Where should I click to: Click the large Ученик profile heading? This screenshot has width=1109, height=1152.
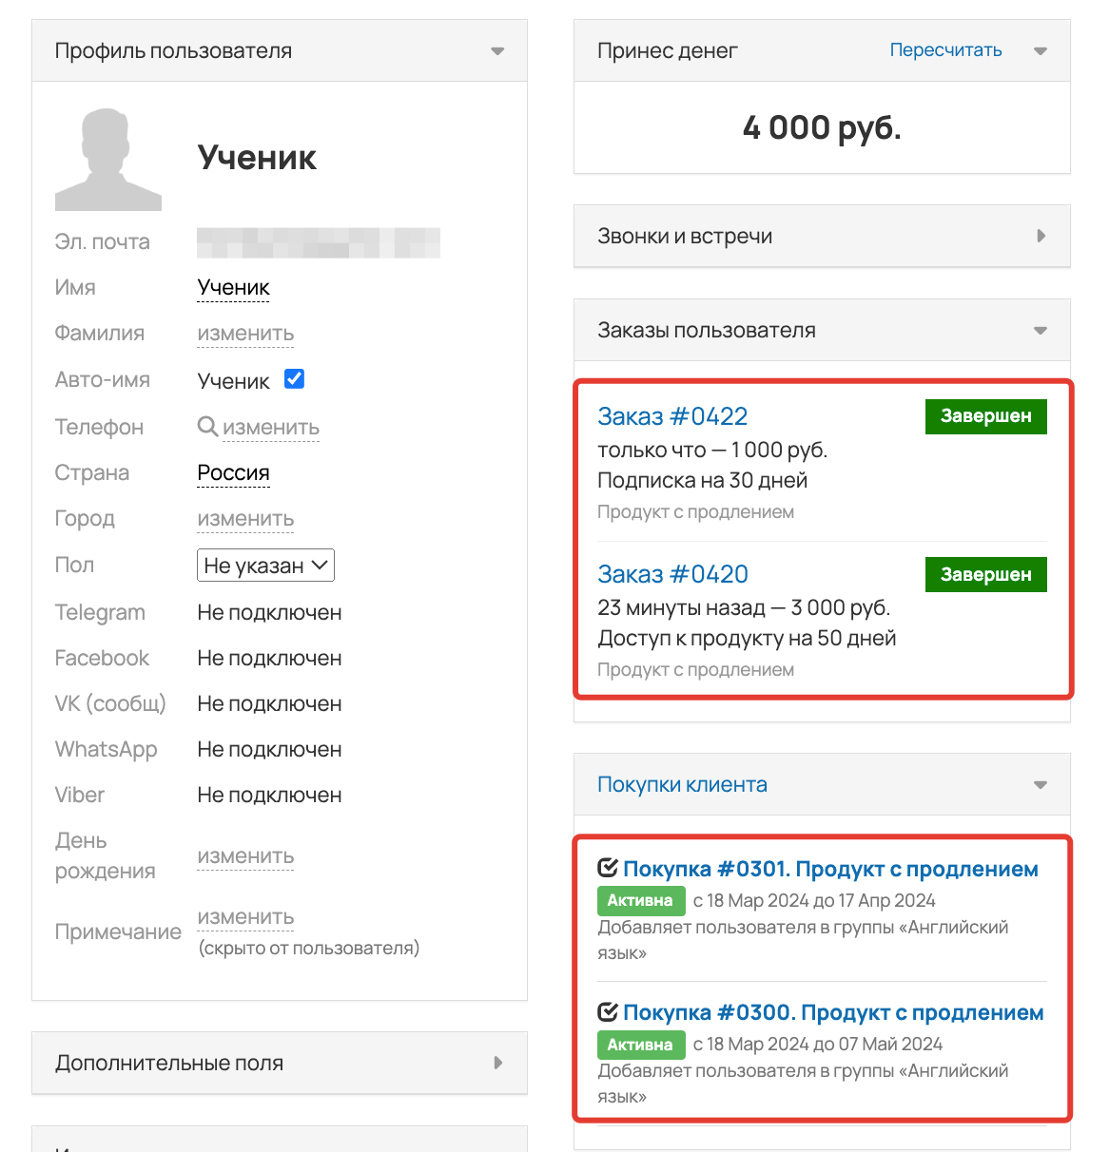(x=257, y=158)
